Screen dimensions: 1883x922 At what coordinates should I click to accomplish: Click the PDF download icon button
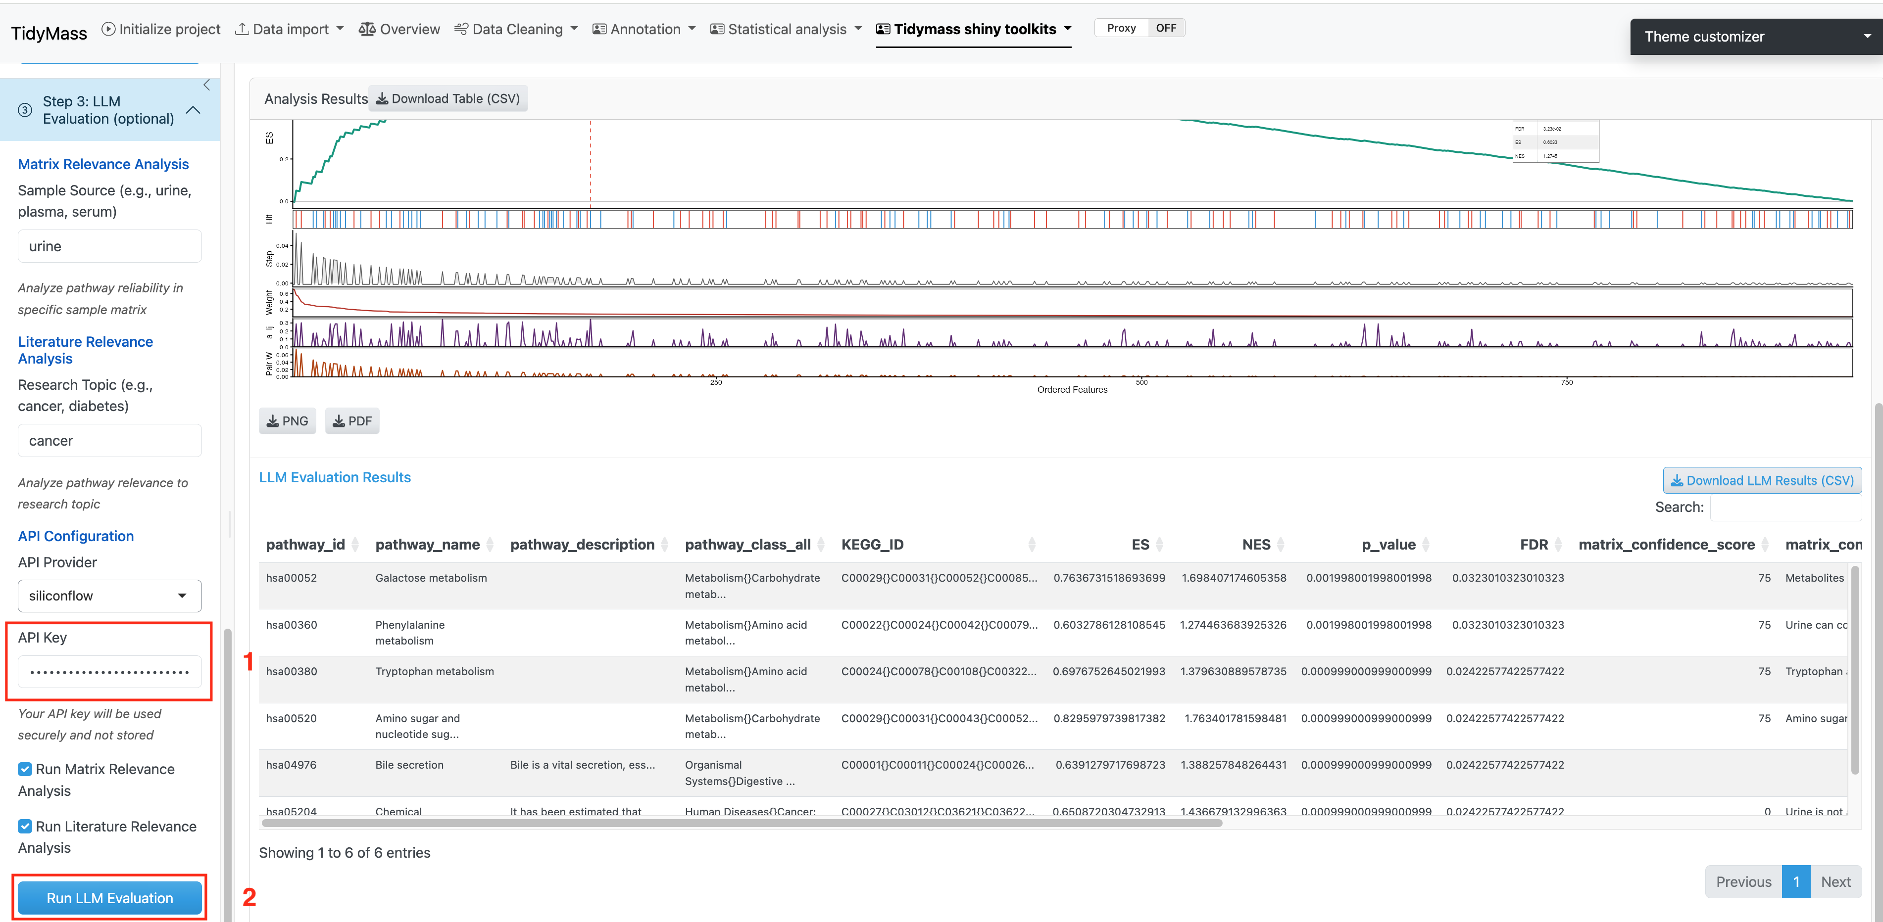point(352,421)
